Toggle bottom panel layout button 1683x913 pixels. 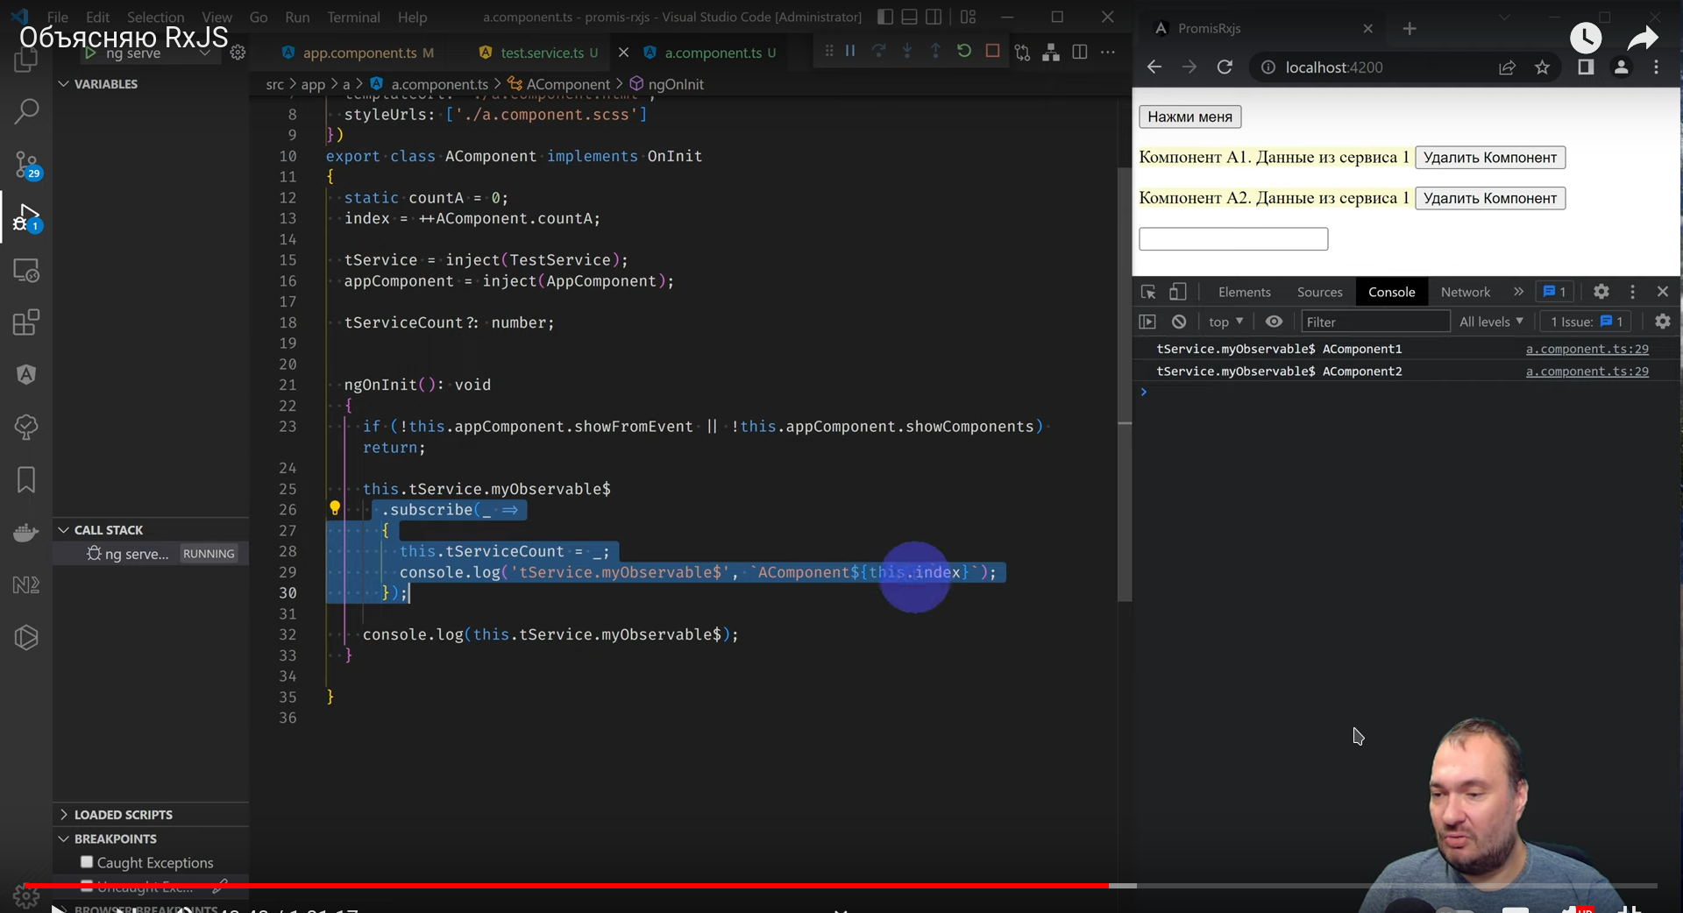pos(910,17)
